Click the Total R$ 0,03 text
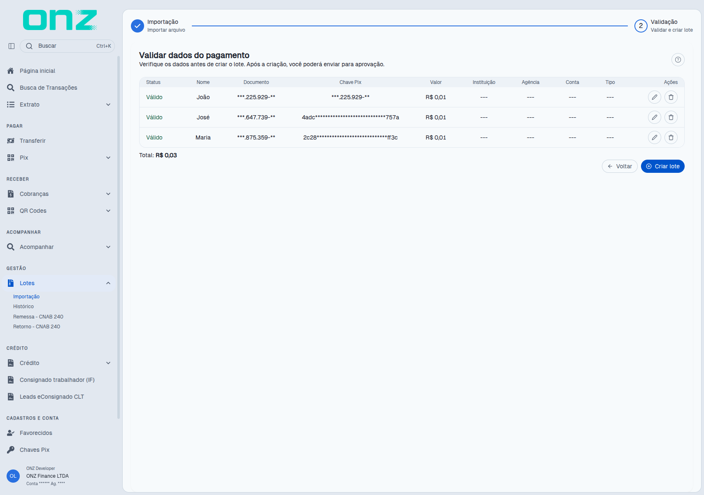Viewport: 704px width, 495px height. coord(158,155)
